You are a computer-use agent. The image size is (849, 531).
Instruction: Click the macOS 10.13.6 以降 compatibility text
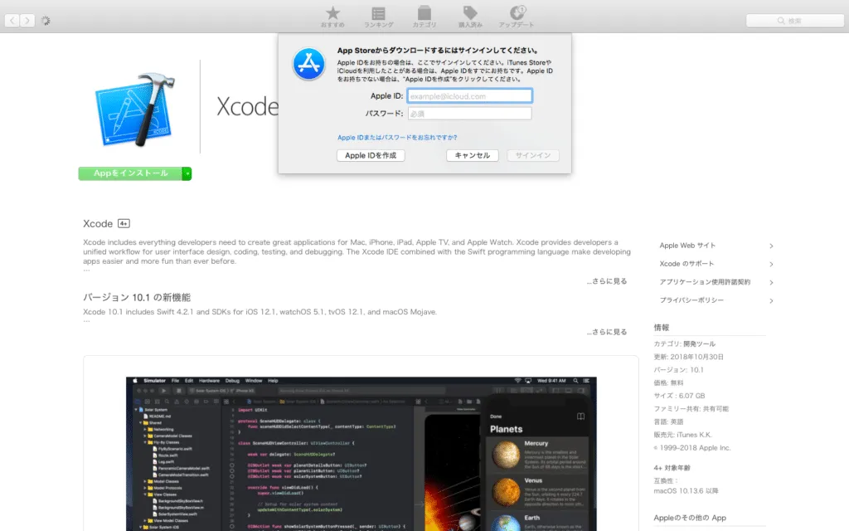click(x=686, y=491)
